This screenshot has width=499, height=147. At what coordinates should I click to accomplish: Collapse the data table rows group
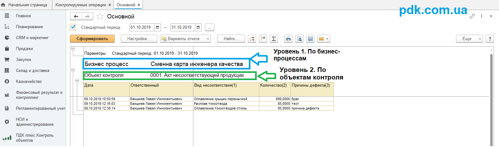[77, 81]
